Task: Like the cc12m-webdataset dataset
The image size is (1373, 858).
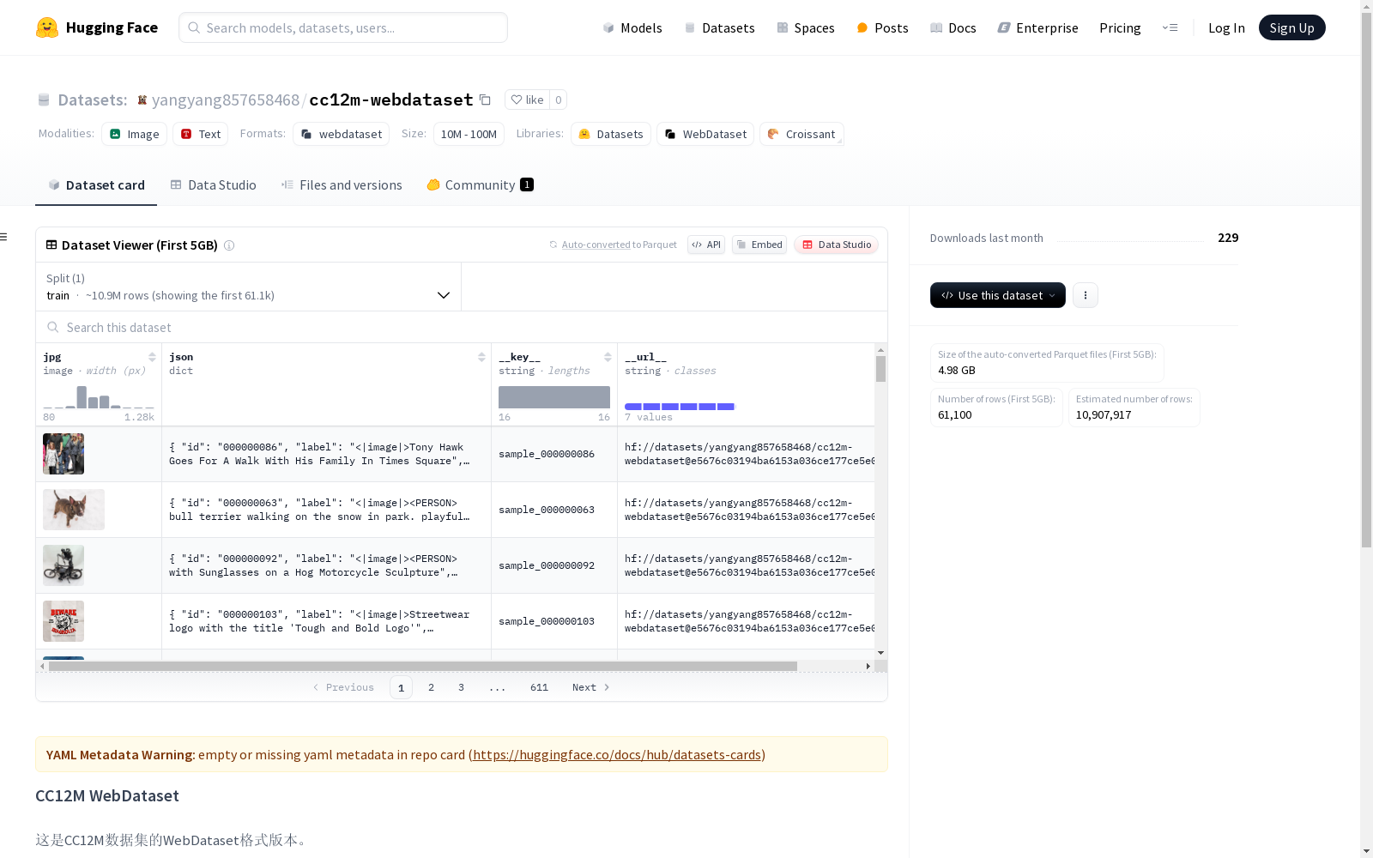Action: pos(529,100)
